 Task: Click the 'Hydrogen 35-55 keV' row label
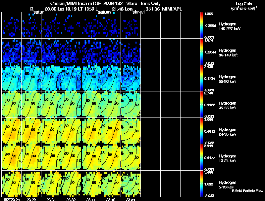(x=228, y=106)
